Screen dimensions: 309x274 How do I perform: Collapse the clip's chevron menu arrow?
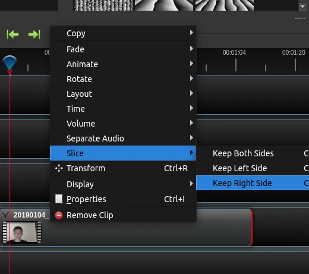coord(5,215)
